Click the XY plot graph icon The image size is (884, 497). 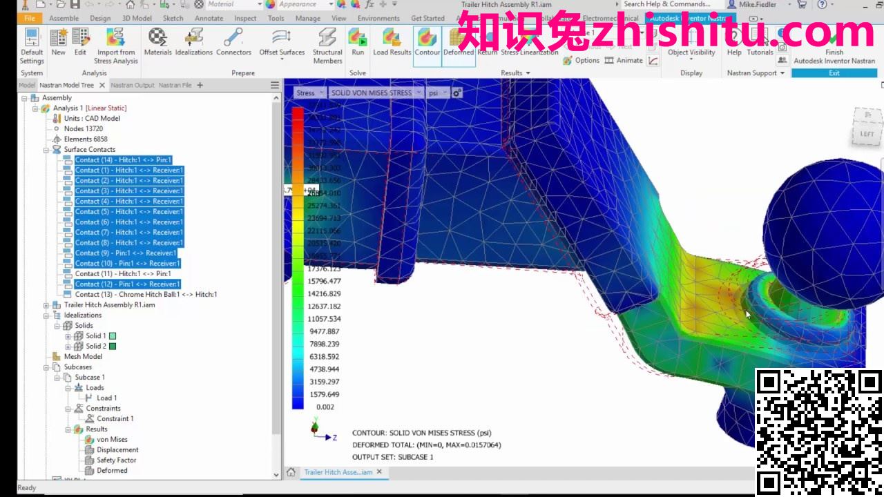pyautogui.click(x=653, y=60)
